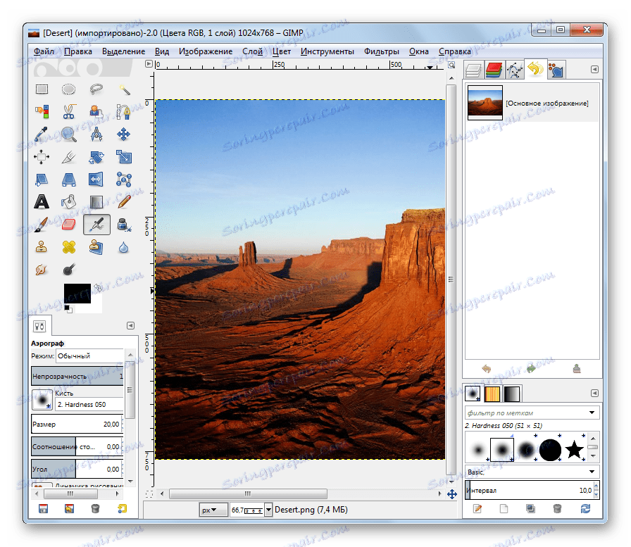Select the Perspective tool

click(69, 180)
